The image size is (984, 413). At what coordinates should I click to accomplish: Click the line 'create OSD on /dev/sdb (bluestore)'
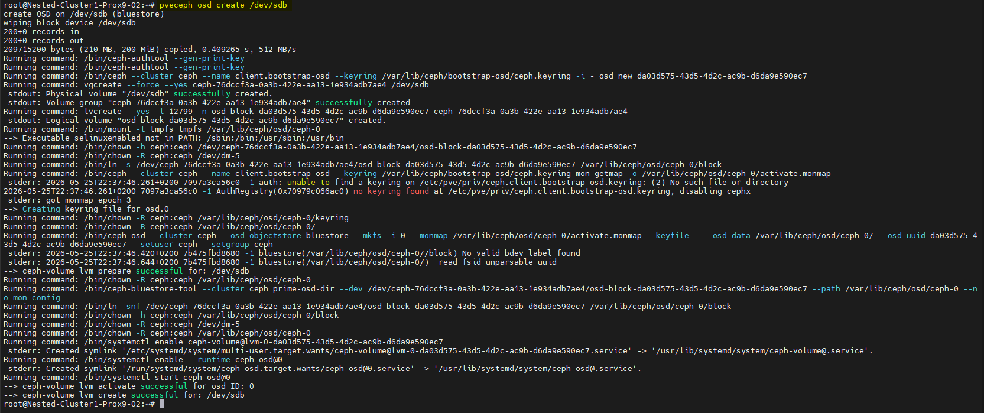(x=84, y=14)
